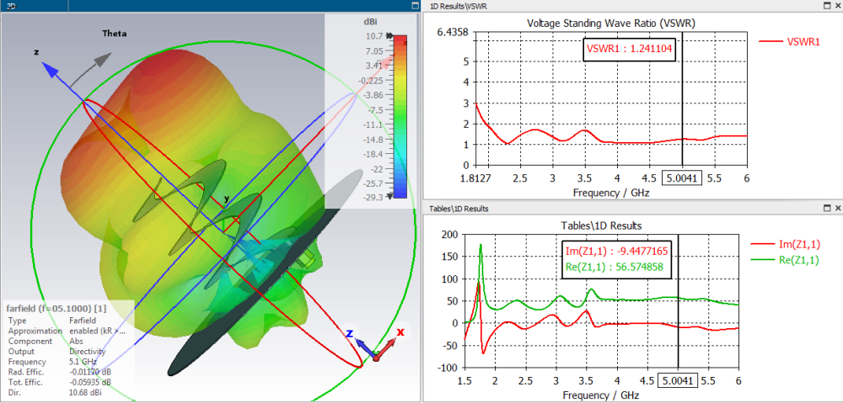The height and width of the screenshot is (403, 843).
Task: Click the 5.0041 marker box in impedance plot
Action: pos(678,380)
